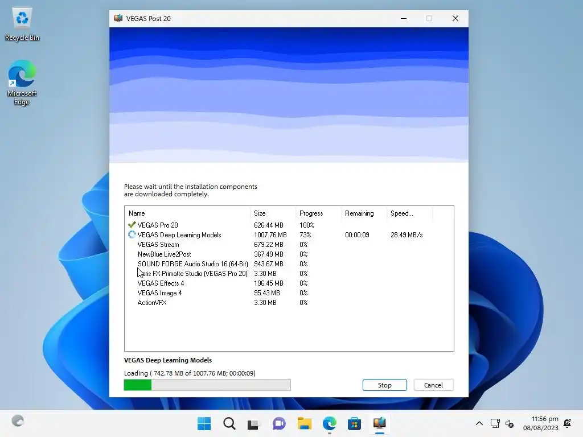Click the 679.22 MB size cell

coord(269,245)
